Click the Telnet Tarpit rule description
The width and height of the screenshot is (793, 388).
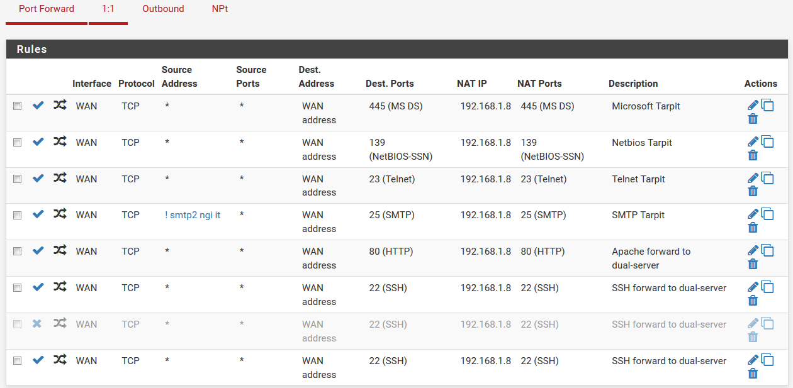[x=638, y=179]
